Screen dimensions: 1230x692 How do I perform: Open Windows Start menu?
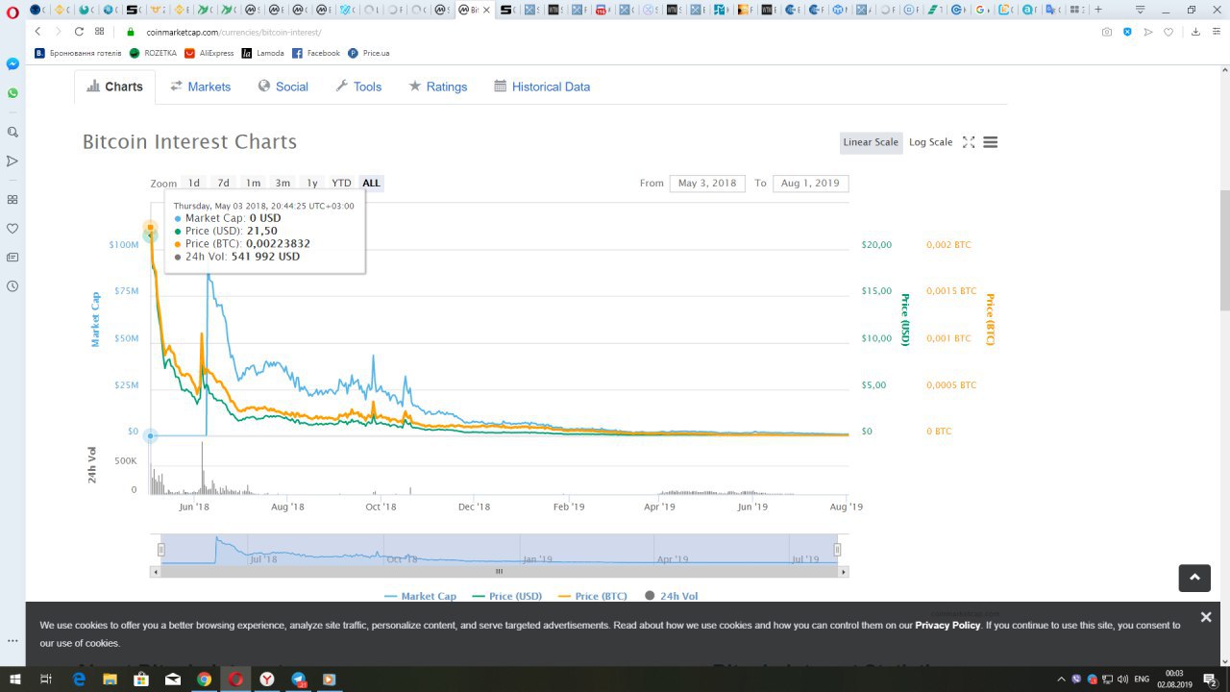click(14, 679)
